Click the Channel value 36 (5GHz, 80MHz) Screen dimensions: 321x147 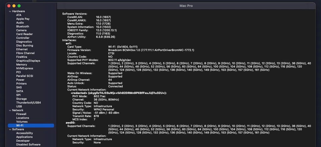coord(106,100)
